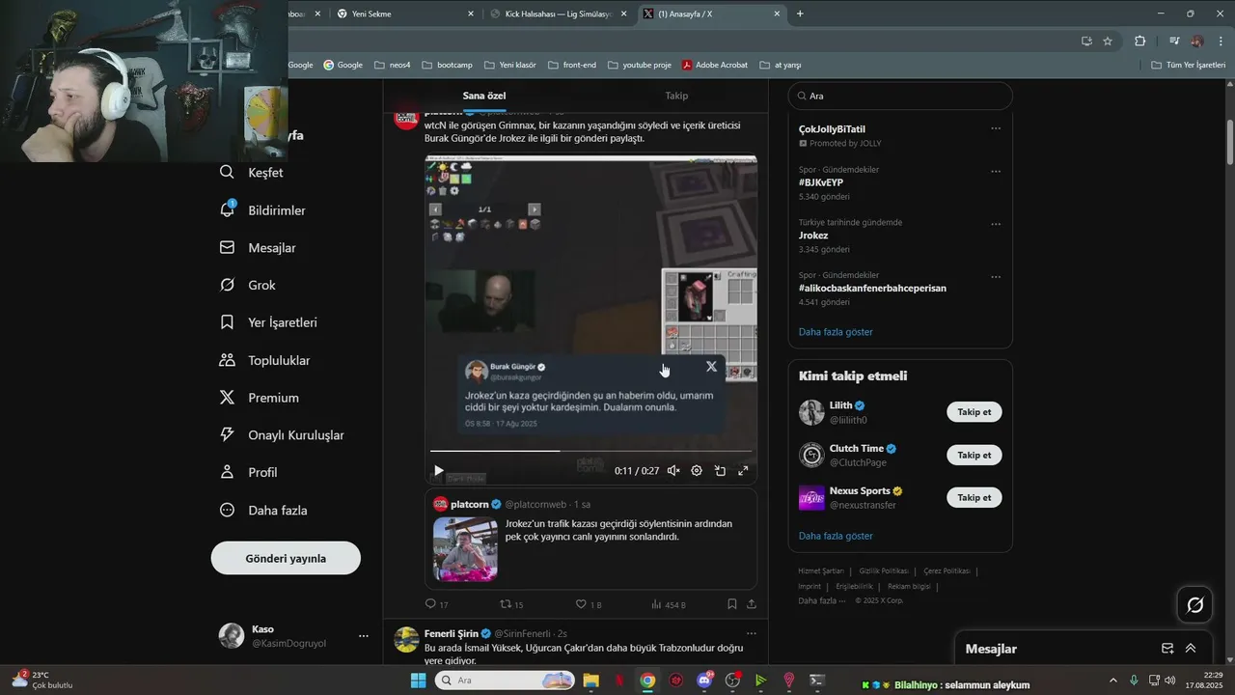1235x695 pixels.
Task: Open Chrome three-dot menu
Action: point(1221,41)
